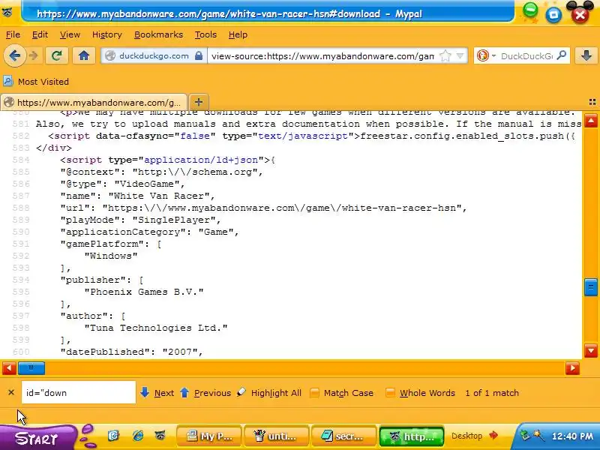Click the address bar URL field
Image resolution: width=600 pixels, height=450 pixels.
coord(322,56)
